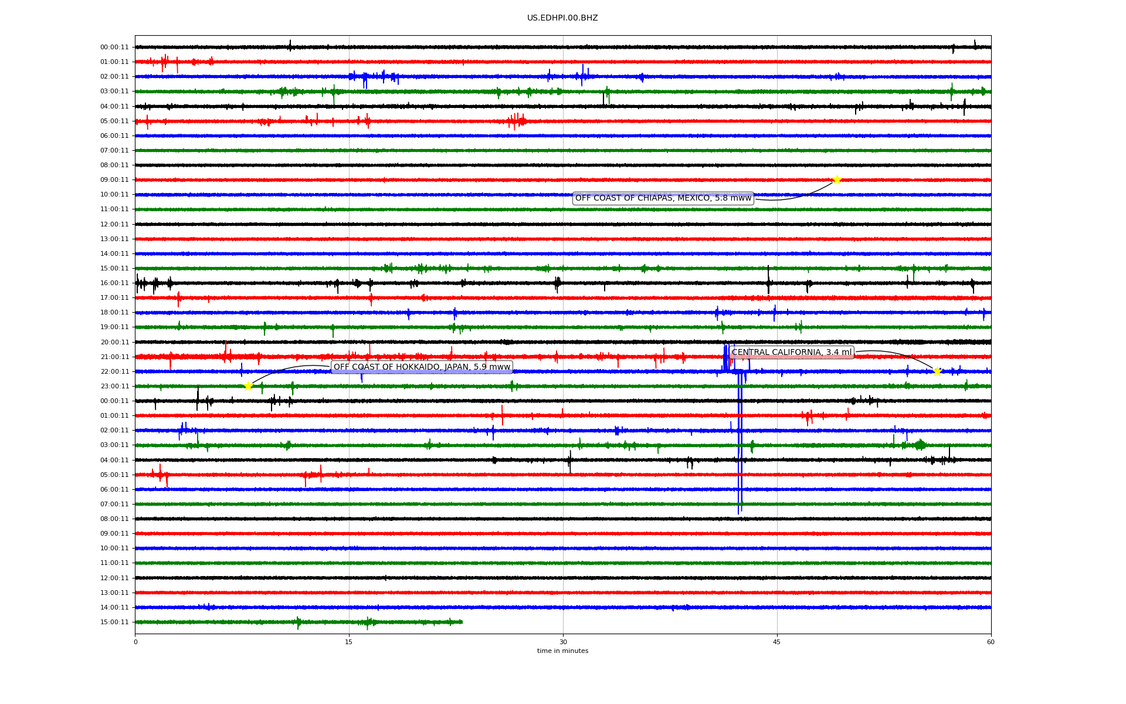1126x704 pixels.
Task: Click the US.EDHPI.00.BHZ plot title
Action: point(562,18)
